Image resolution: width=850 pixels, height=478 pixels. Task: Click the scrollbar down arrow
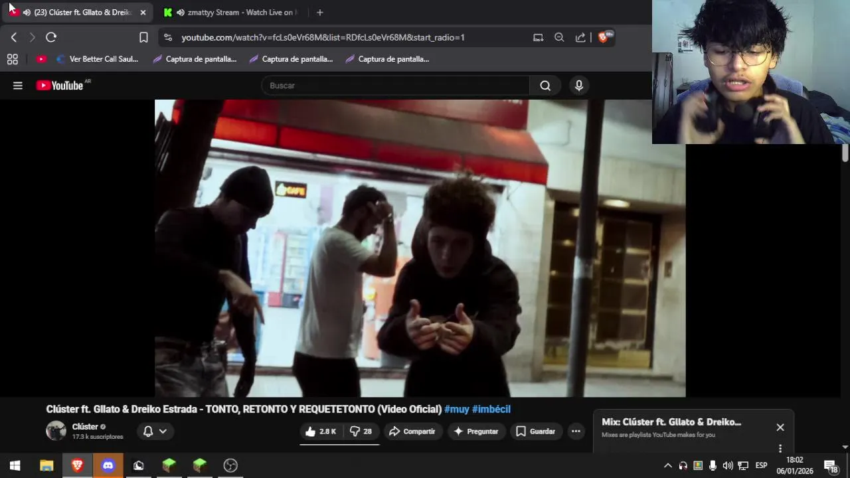pos(845,447)
